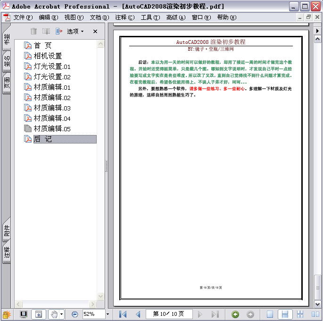
Task: Open the 高级(A) menu
Action: coord(176,17)
